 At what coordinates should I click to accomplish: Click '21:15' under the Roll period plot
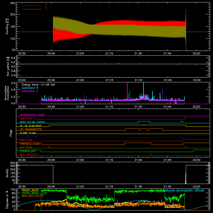coord(109,80)
